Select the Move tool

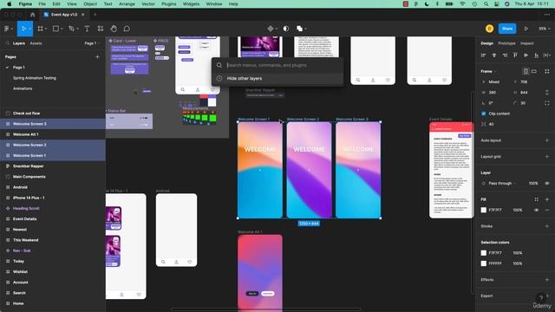point(23,29)
